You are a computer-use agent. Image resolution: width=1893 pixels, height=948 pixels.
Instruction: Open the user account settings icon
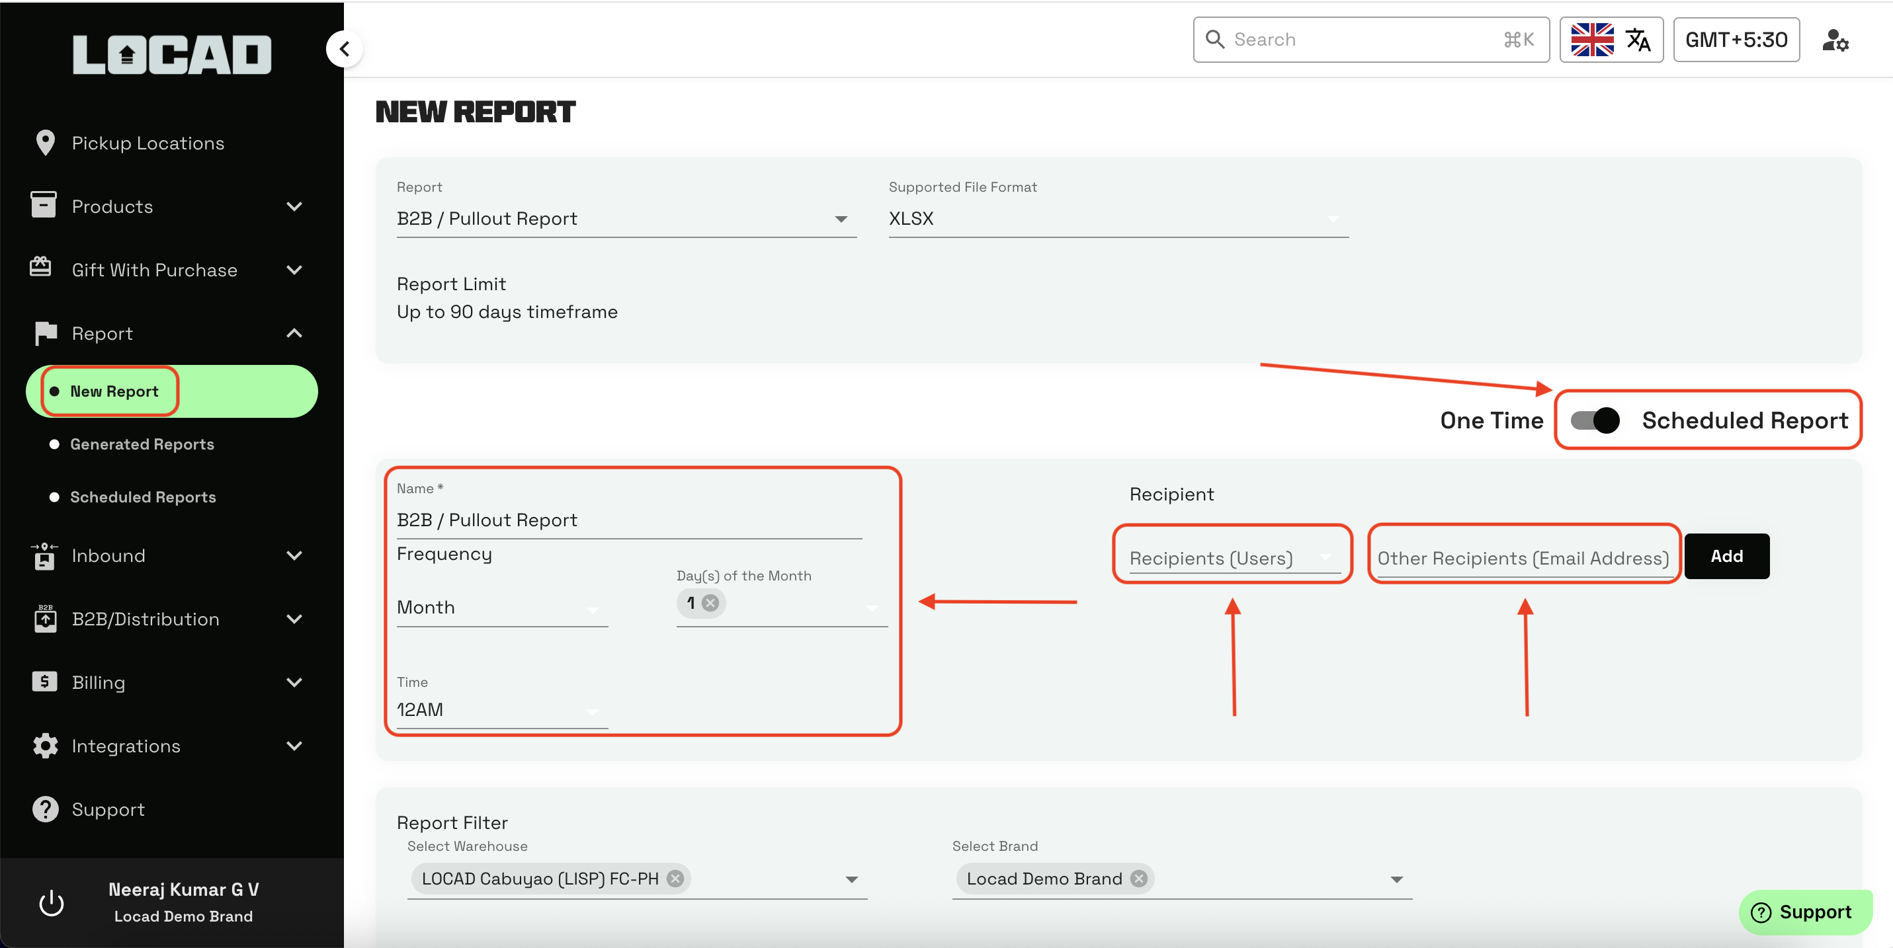coord(1834,40)
